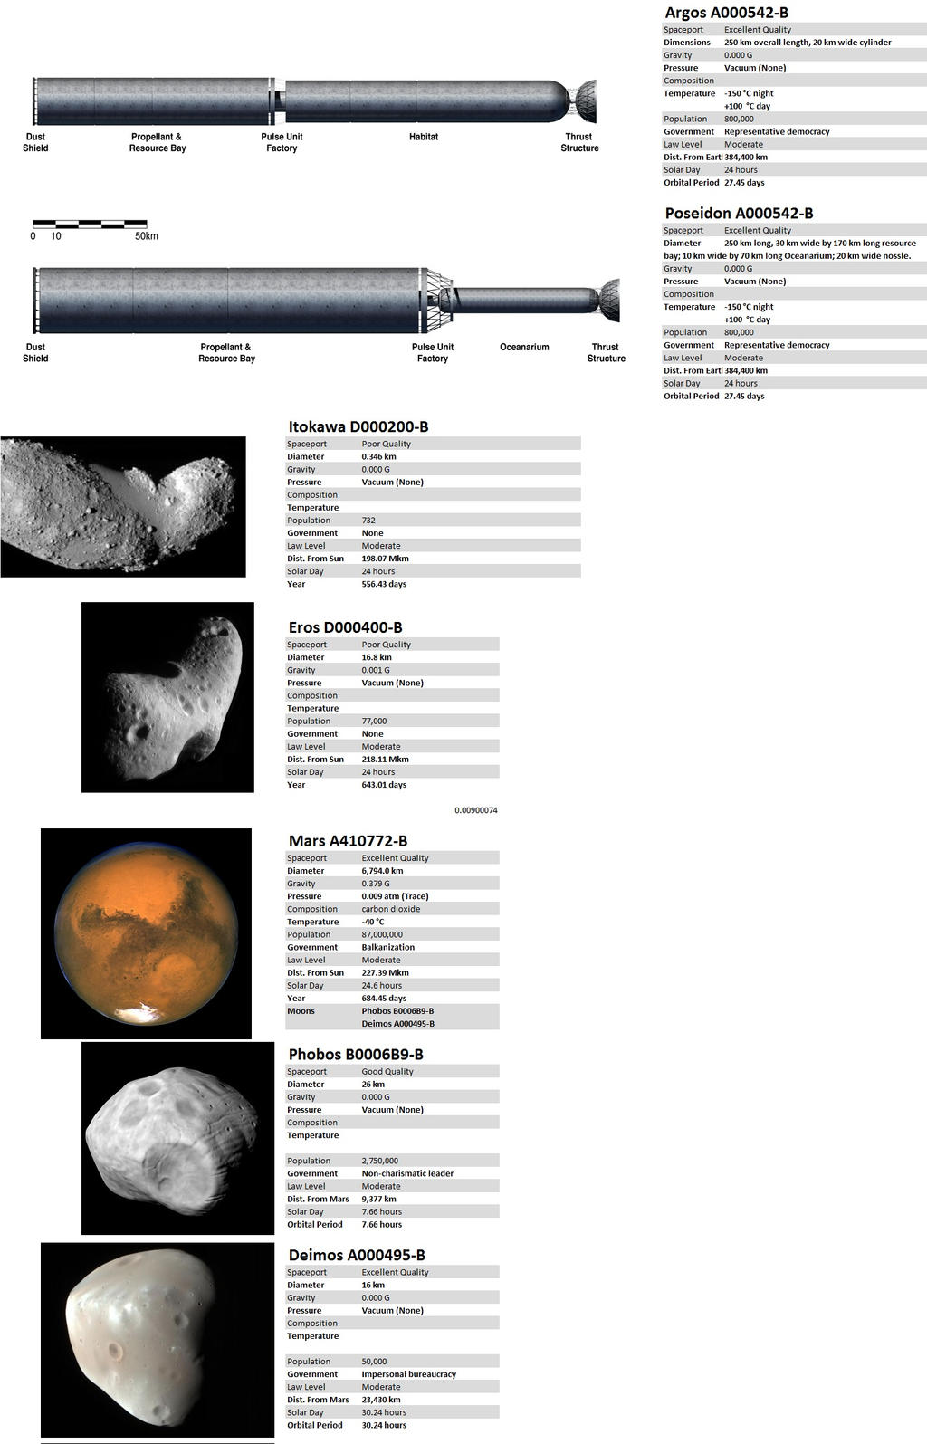This screenshot has height=1444, width=927.
Task: Click Eros distance '218.11 Mkm' cell
Action: (x=385, y=760)
